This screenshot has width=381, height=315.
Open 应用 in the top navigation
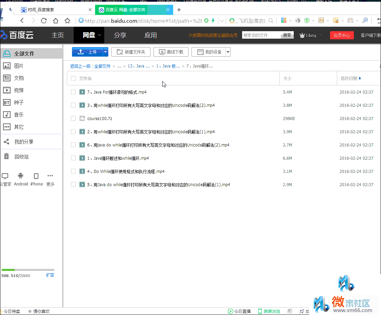(x=151, y=35)
